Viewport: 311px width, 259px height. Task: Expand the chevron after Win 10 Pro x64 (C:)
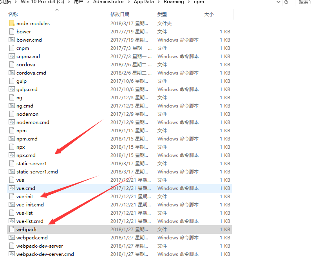(69, 2)
